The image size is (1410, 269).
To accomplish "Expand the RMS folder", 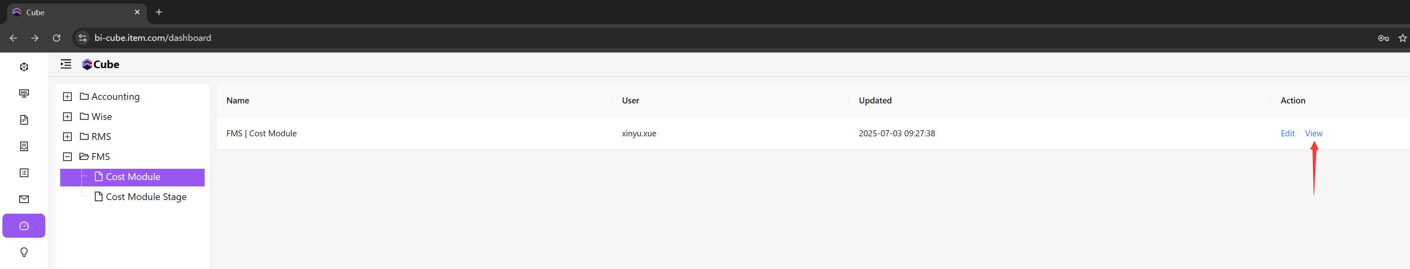I will point(67,137).
